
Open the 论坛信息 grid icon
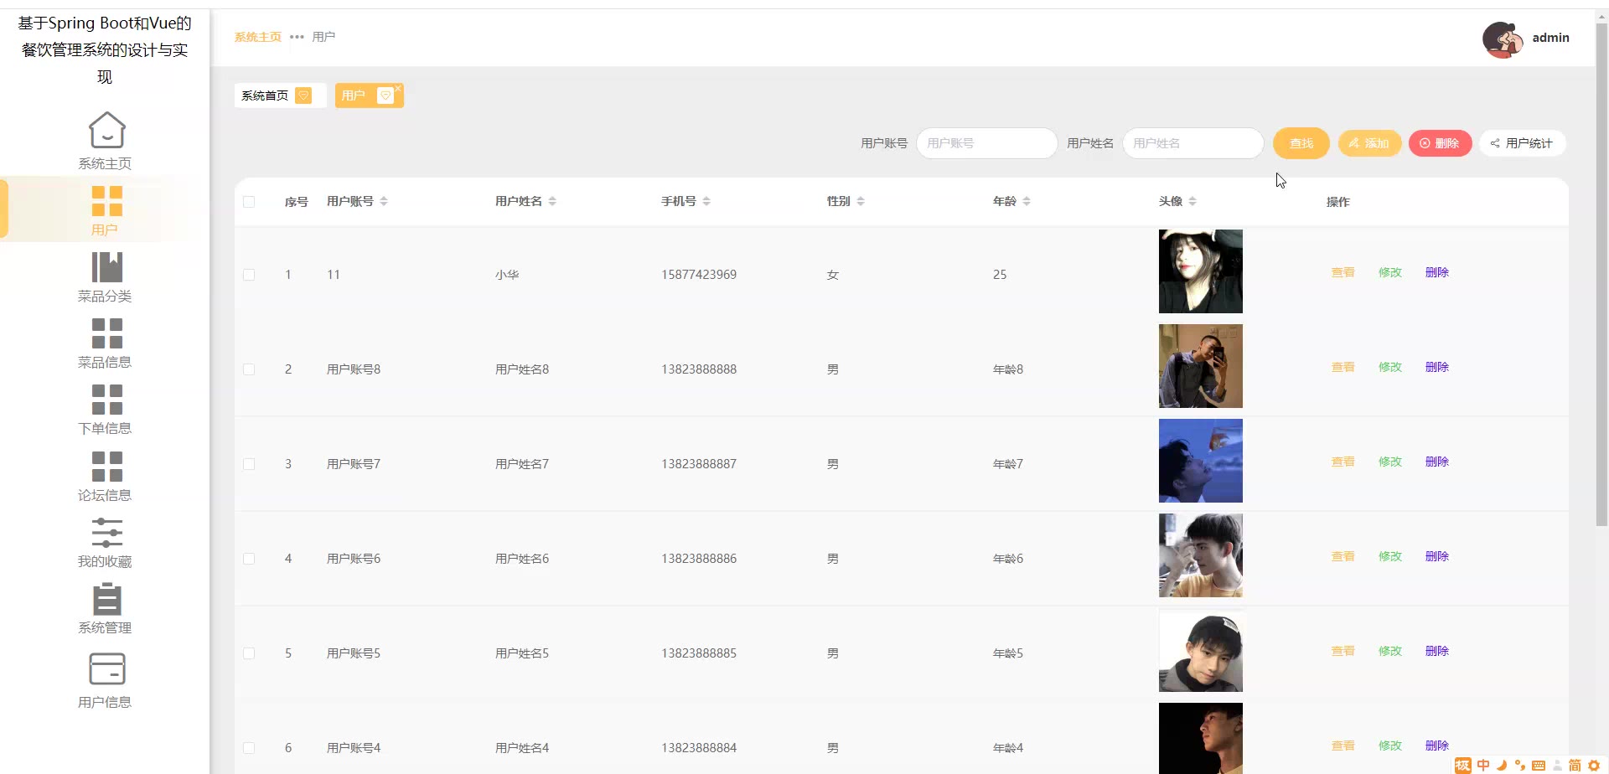point(106,467)
